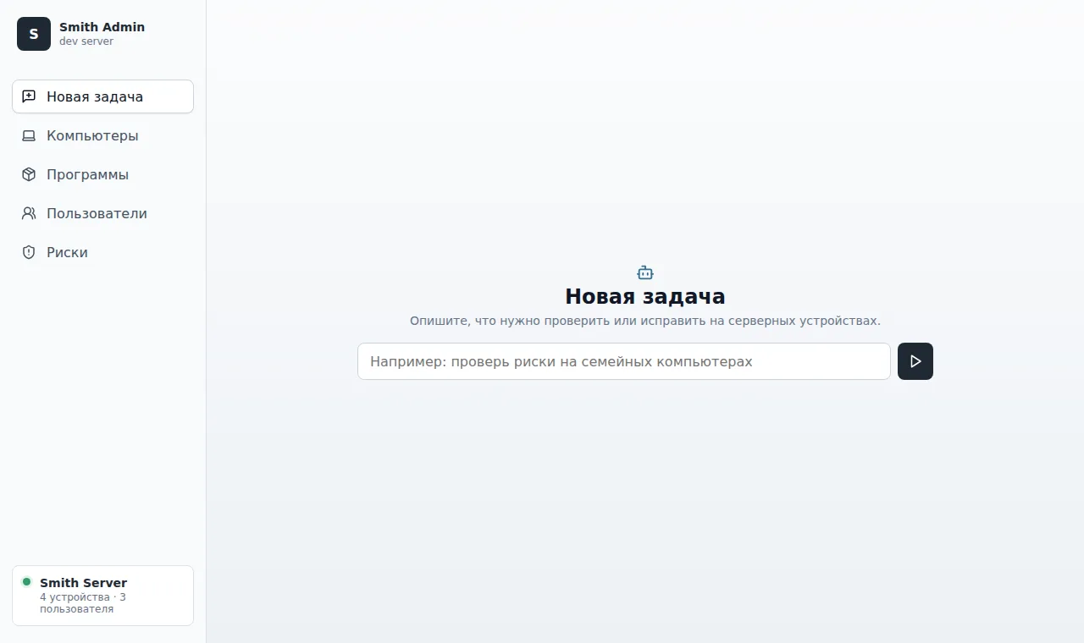Click the dark S logo avatar
The width and height of the screenshot is (1084, 643).
[x=34, y=34]
